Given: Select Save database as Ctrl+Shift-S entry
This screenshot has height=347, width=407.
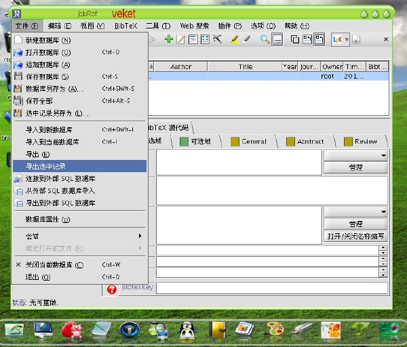Looking at the screenshot, I should pos(79,89).
